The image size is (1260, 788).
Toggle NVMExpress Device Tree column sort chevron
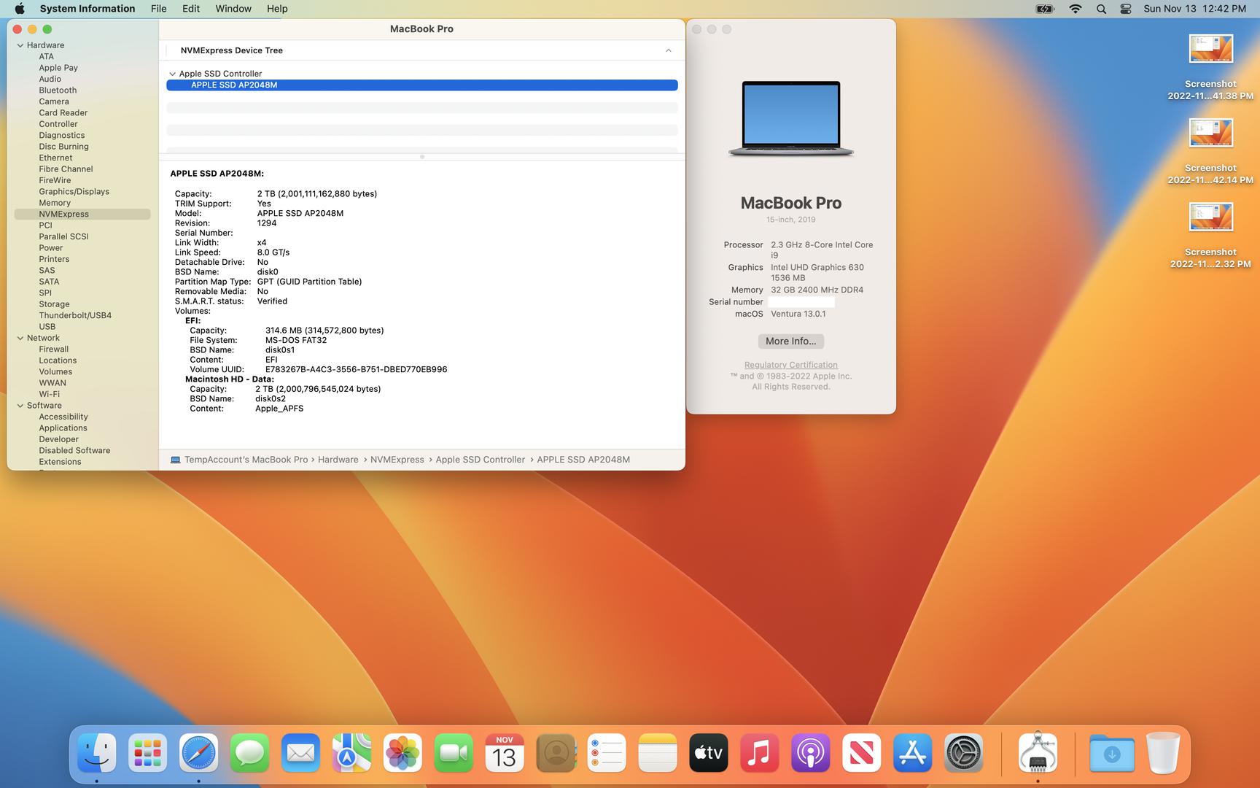click(668, 50)
